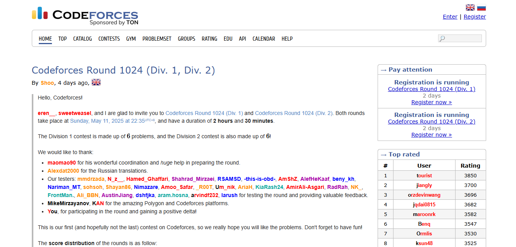Focus the site search field
Screen dimensions: 516x247
coord(460,38)
